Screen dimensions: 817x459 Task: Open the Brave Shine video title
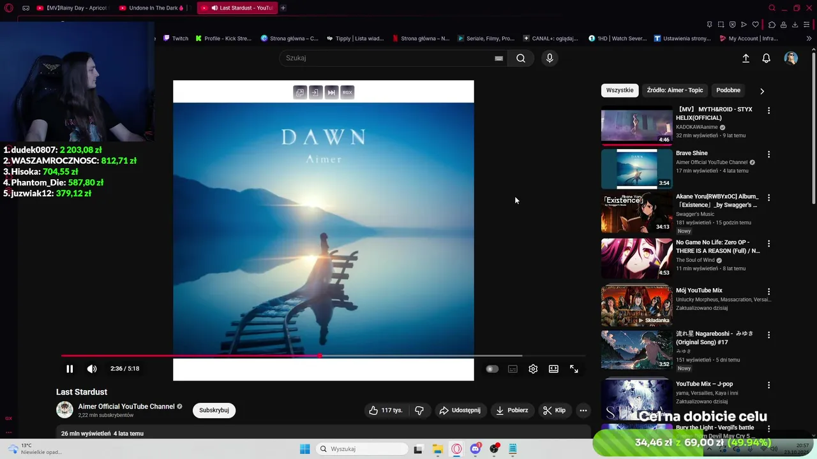(x=692, y=153)
